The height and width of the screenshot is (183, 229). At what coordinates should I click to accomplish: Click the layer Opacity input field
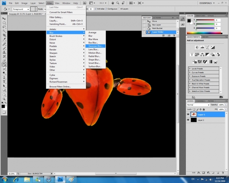click(x=221, y=105)
